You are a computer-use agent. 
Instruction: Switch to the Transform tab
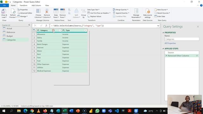[23, 5]
